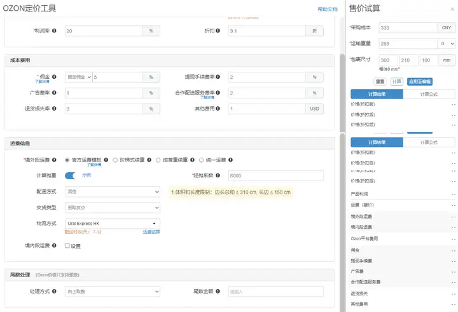Select the 阶梯式续重 radio option
458x312 pixels.
(115, 160)
